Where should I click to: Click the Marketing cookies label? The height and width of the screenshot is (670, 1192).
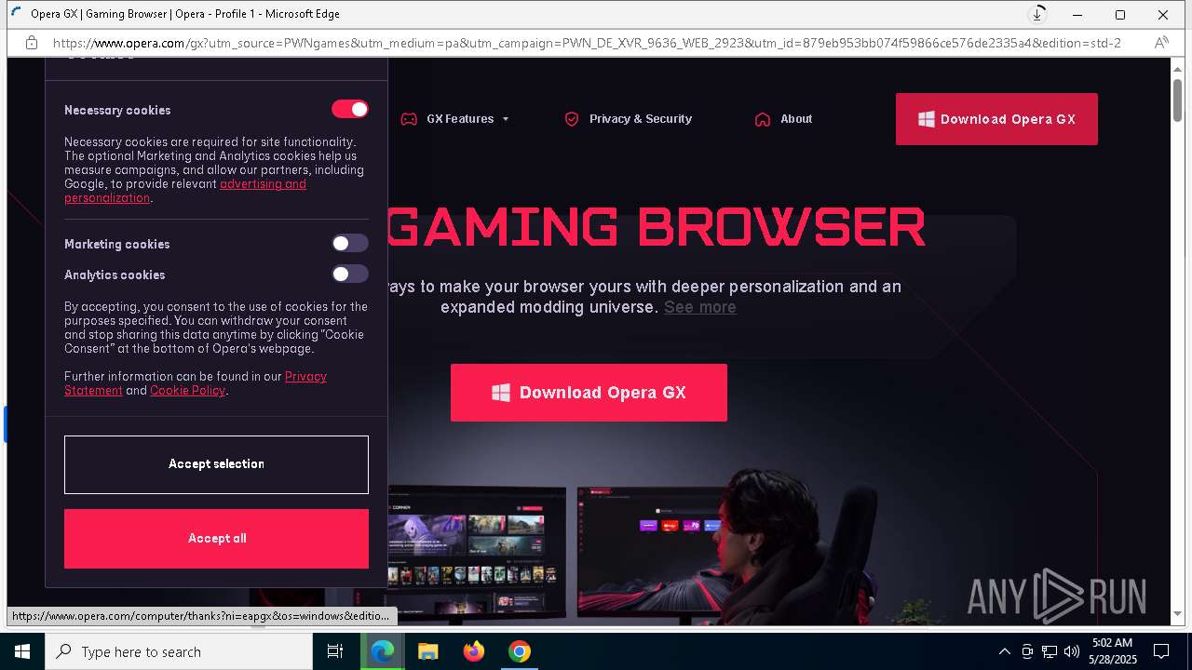pyautogui.click(x=116, y=244)
